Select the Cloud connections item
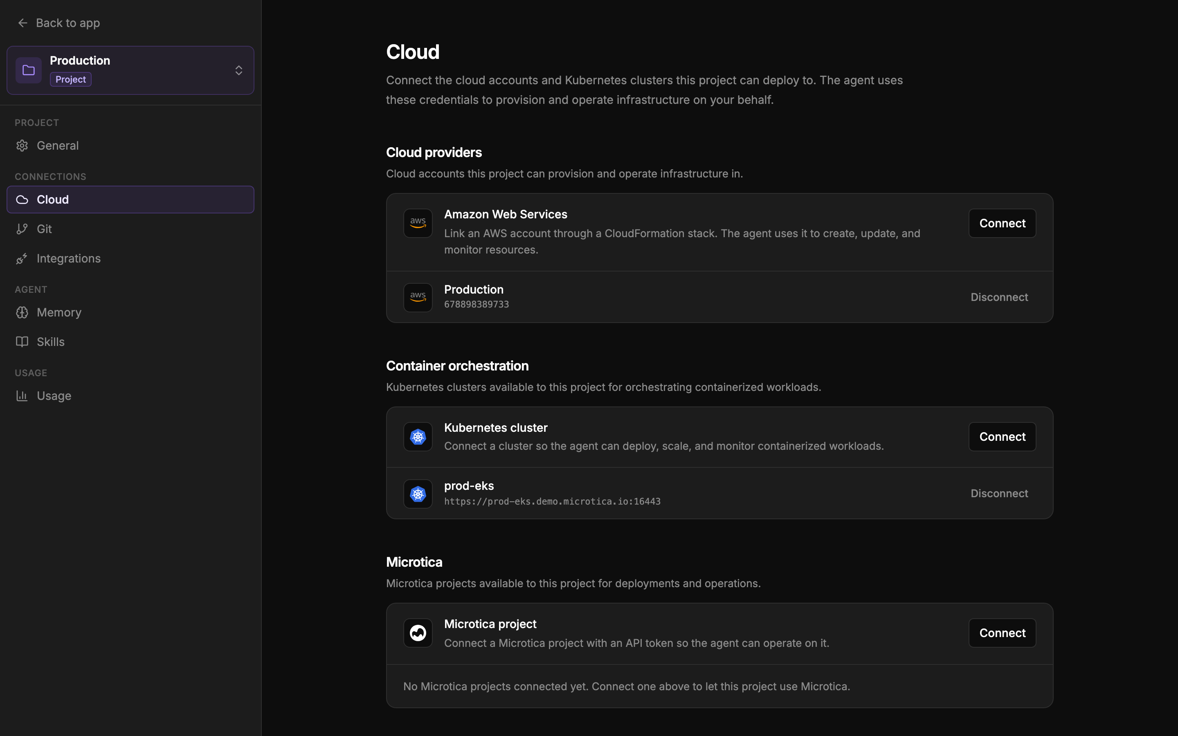1178x736 pixels. [130, 200]
